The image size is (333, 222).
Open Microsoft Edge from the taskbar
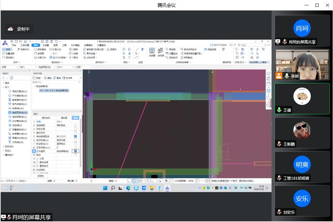(x=128, y=188)
